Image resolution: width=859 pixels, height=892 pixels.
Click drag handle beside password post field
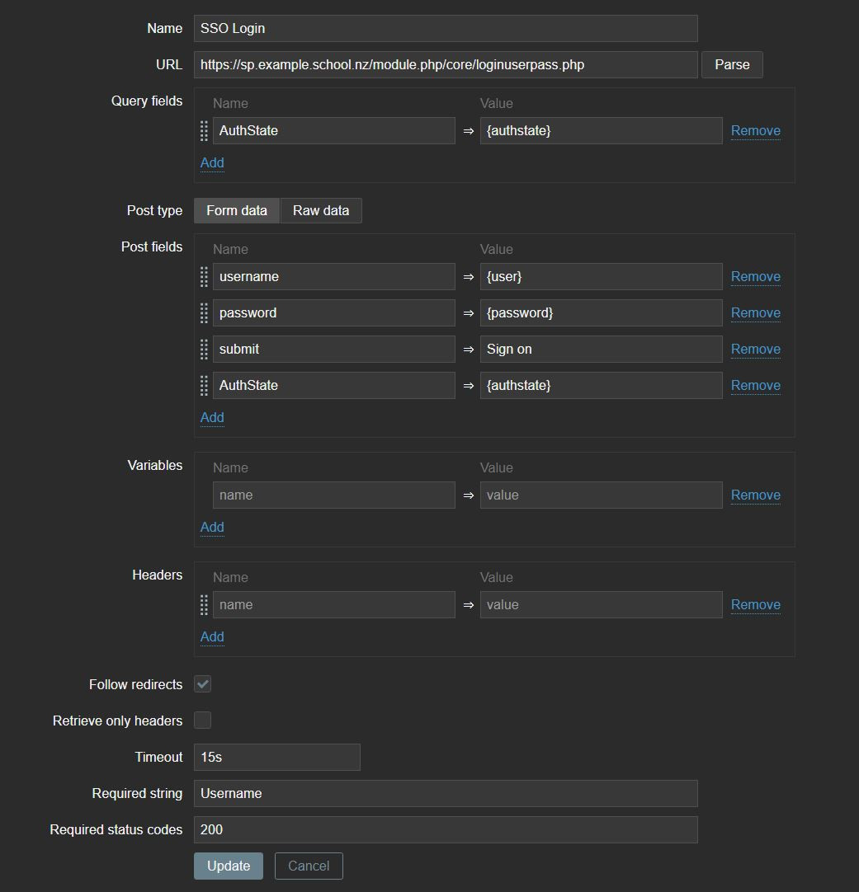[x=204, y=313]
